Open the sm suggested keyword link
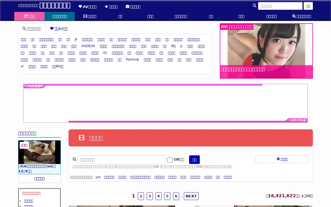 [x=98, y=177]
